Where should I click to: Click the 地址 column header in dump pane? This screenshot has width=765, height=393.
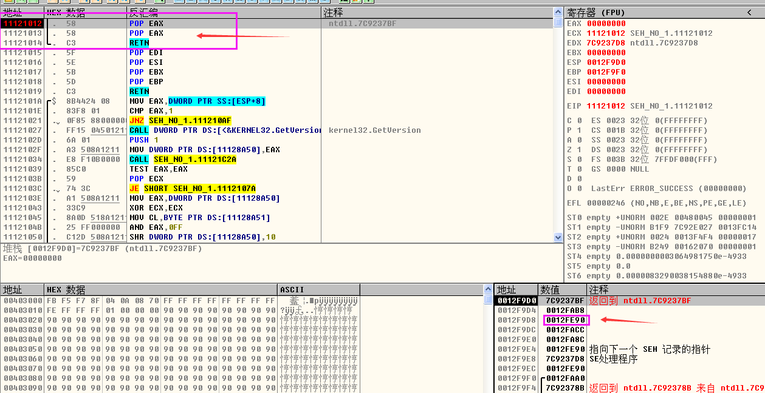(x=22, y=290)
